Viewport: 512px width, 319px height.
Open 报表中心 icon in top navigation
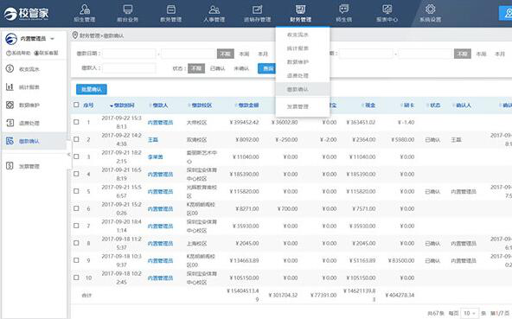387,10
